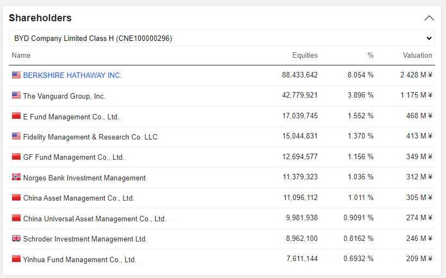Click equities value 11,379,323
The height and width of the screenshot is (278, 446).
[300, 177]
